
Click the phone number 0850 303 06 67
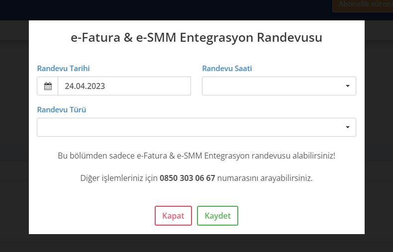[187, 178]
